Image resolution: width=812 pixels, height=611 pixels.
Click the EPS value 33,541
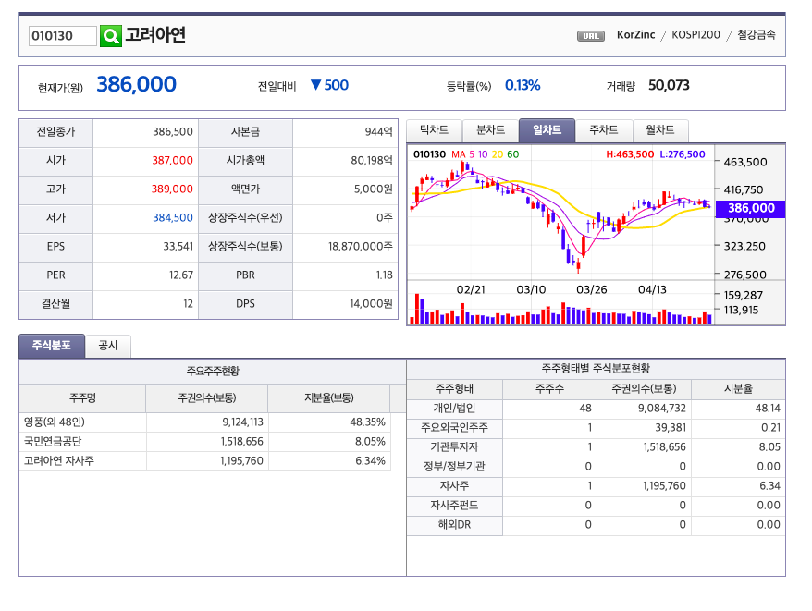pos(178,247)
